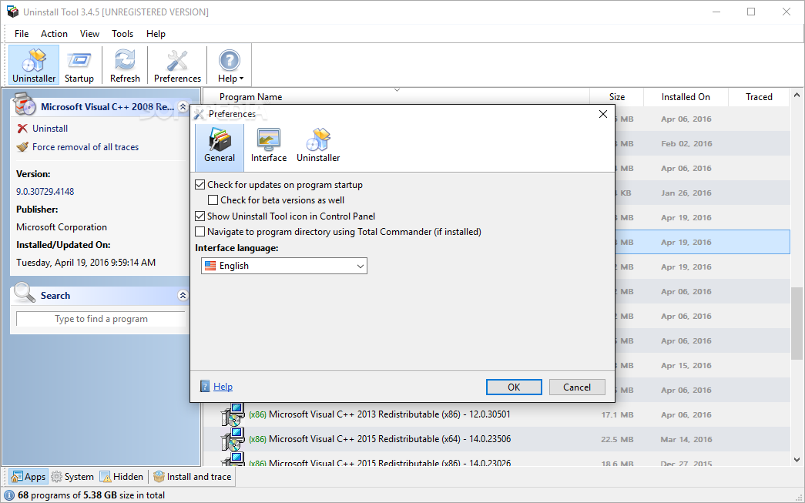
Task: Click the Feb 02, 2016 install date
Action: coord(686,144)
